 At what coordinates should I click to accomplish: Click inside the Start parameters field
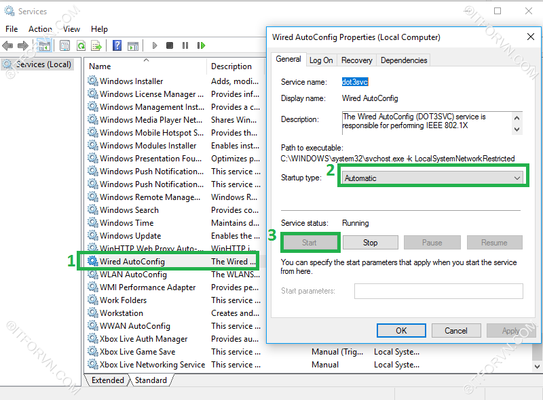438,290
